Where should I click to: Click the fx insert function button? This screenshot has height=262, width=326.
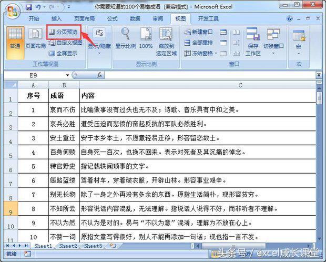[99, 75]
